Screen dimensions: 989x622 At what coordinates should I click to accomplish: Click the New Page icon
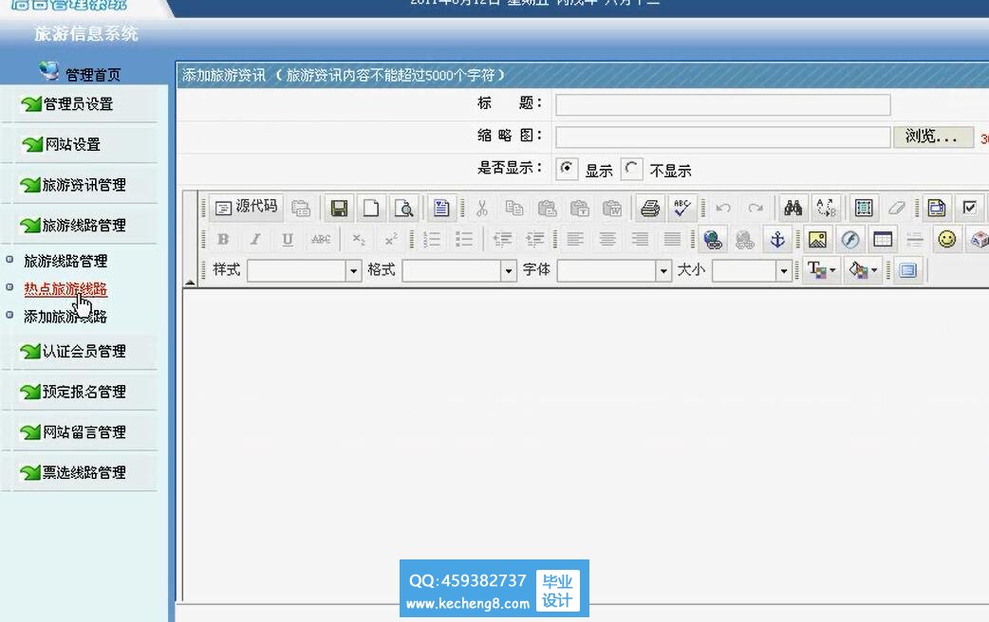(x=371, y=208)
